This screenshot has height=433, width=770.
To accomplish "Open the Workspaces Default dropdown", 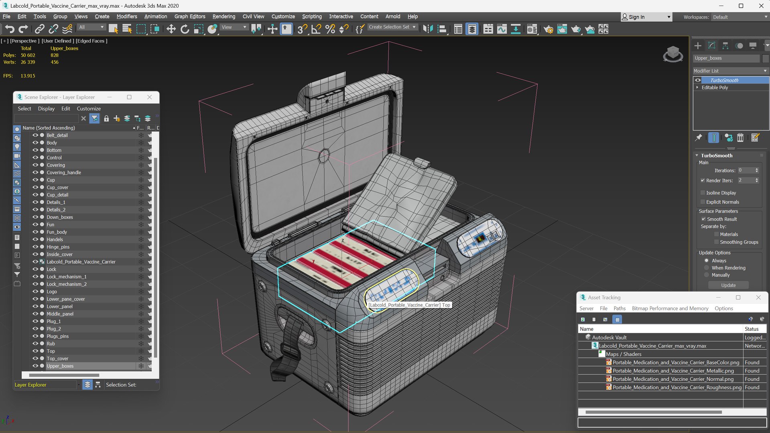I will [740, 17].
